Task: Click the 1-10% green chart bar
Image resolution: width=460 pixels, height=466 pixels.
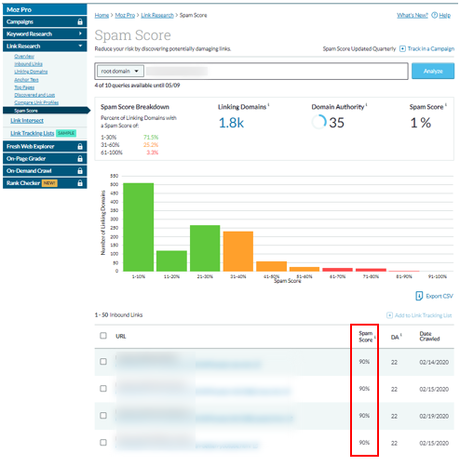Action: [139, 227]
